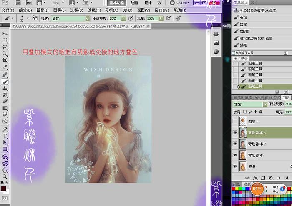
Task: Toggle lock all icon
Action: click(261, 112)
